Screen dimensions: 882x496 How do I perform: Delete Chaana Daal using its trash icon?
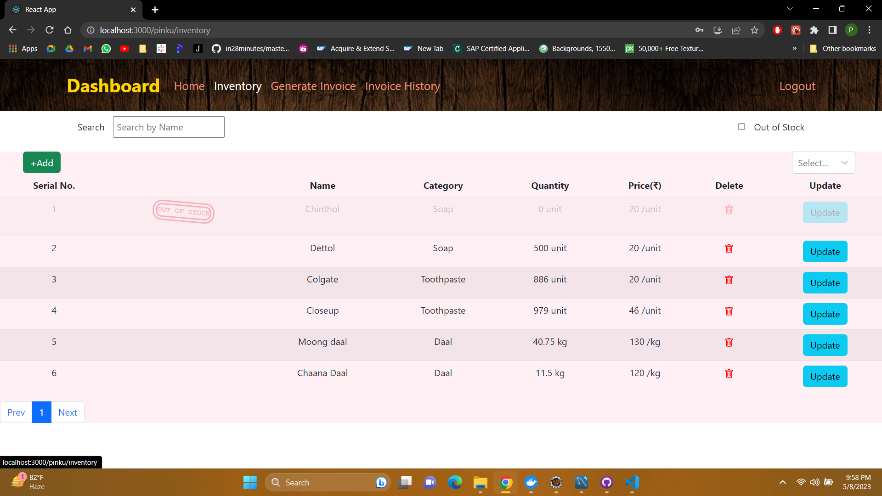point(729,373)
